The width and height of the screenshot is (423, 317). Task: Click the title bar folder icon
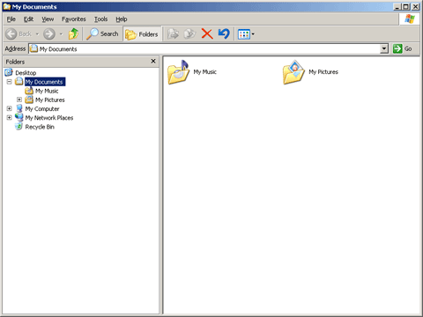pyautogui.click(x=7, y=6)
